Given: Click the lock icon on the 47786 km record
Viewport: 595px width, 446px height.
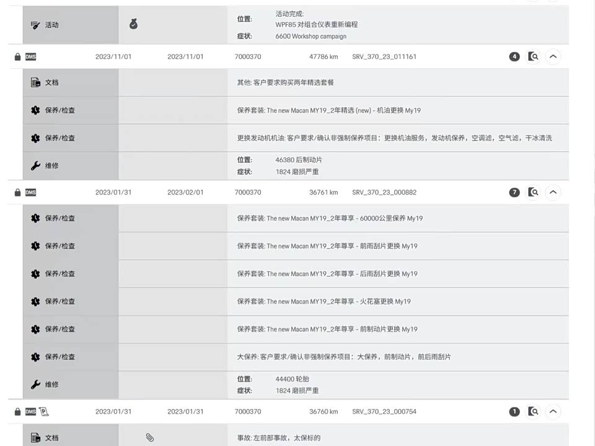Looking at the screenshot, I should [x=17, y=56].
